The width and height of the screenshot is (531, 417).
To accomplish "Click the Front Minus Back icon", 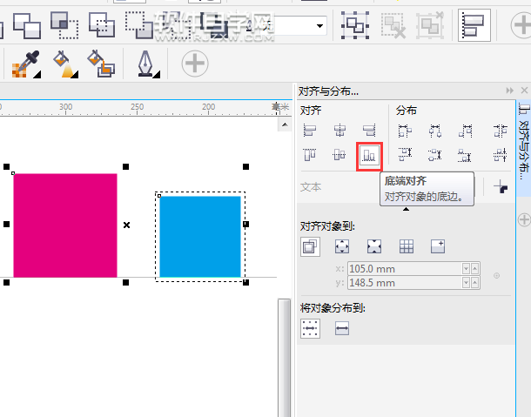I will (x=139, y=25).
